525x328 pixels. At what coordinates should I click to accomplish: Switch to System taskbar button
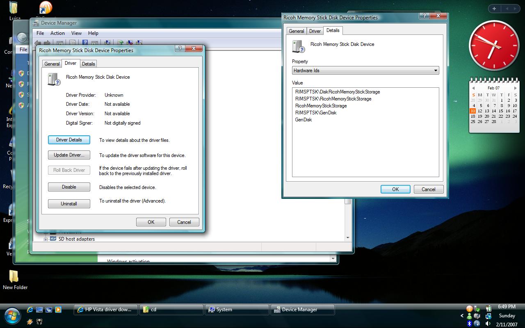point(237,310)
